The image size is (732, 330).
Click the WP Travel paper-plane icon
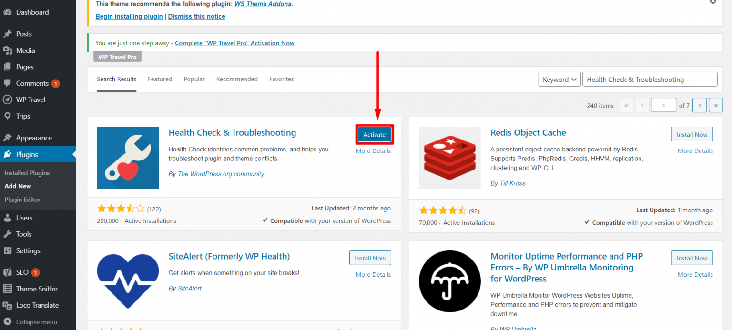(x=7, y=100)
